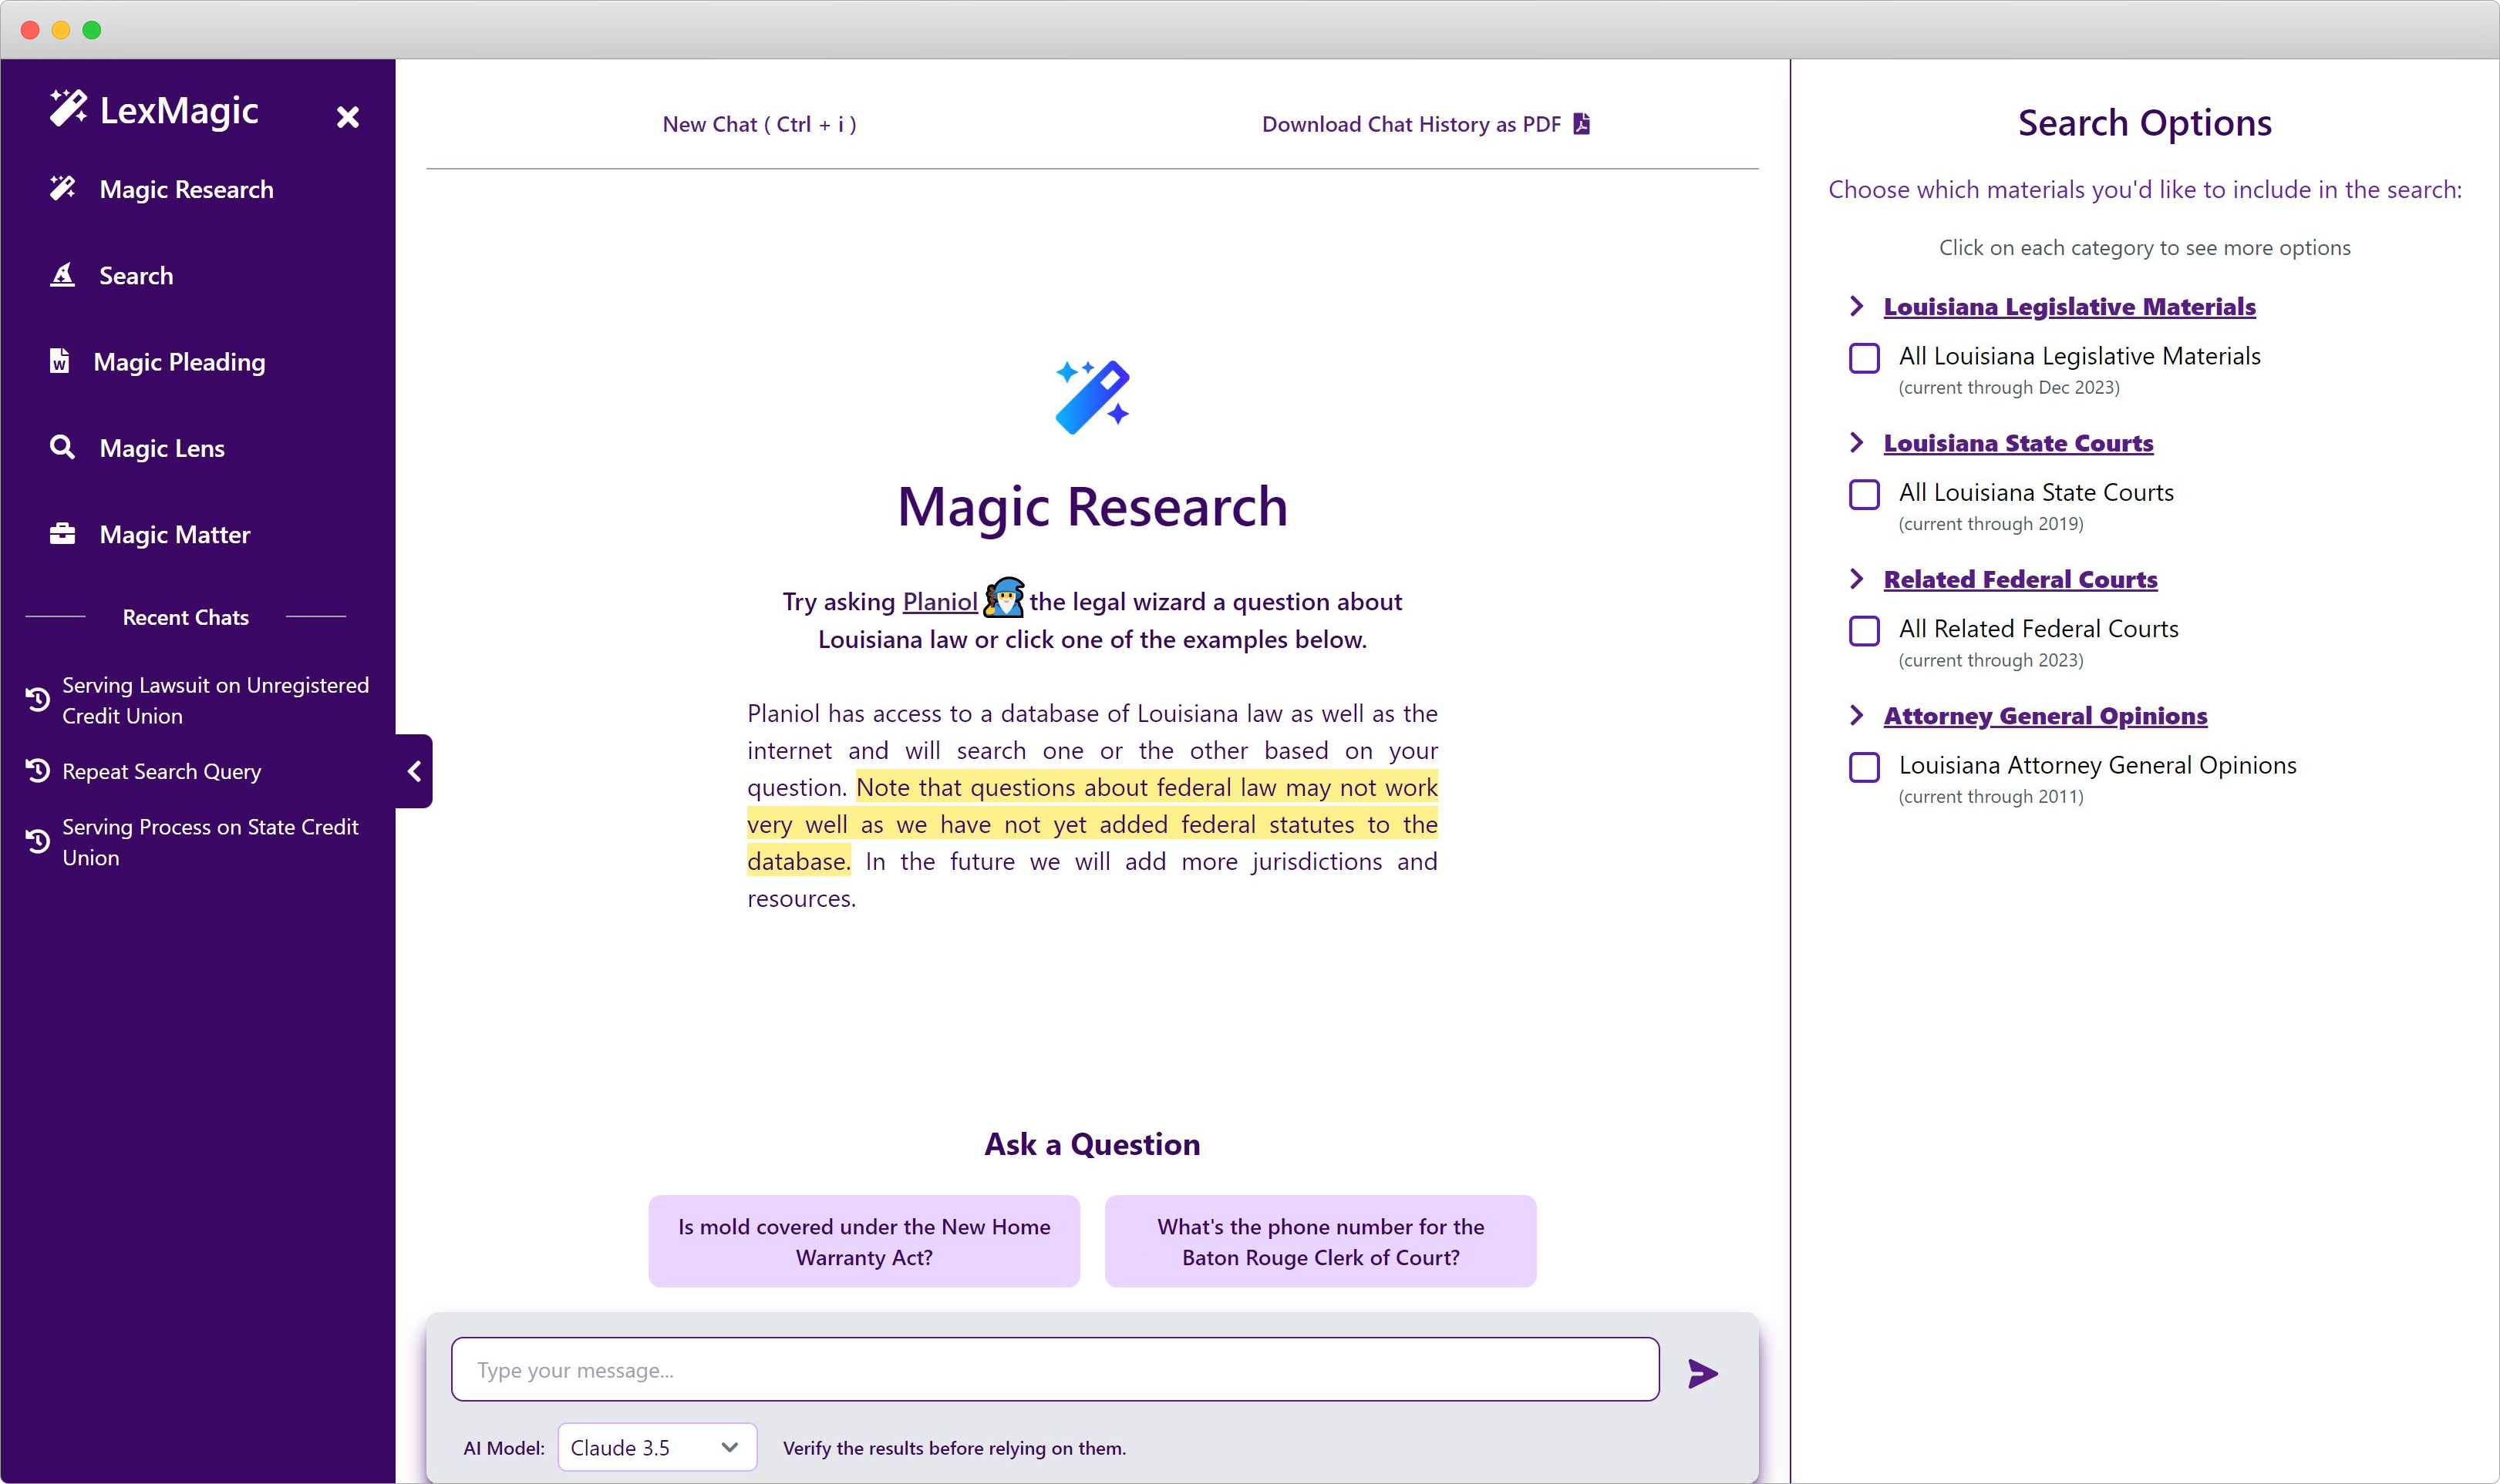Open Magic Lens in the sidebar

coord(162,447)
